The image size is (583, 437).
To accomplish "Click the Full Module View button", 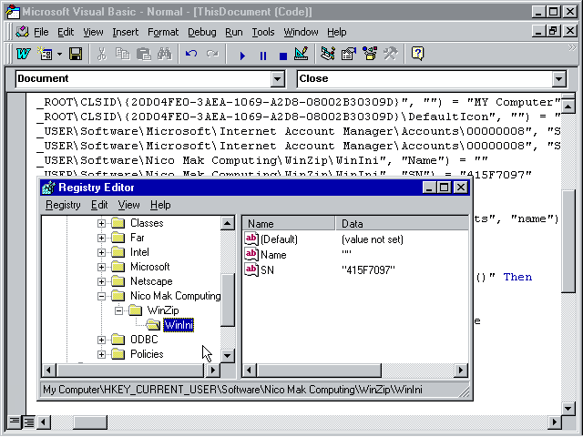I will pyautogui.click(x=28, y=422).
